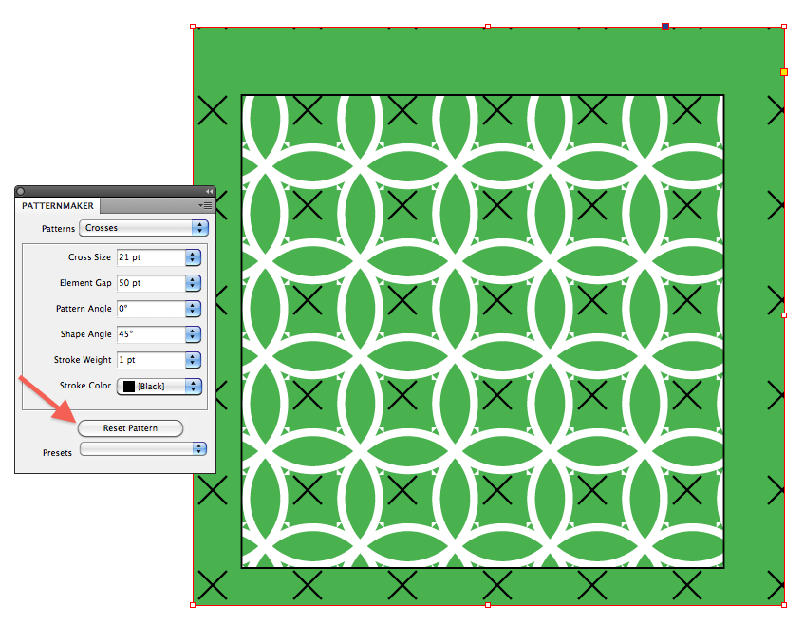Click the Reset Pattern button
This screenshot has height=625, width=804.
pos(130,428)
